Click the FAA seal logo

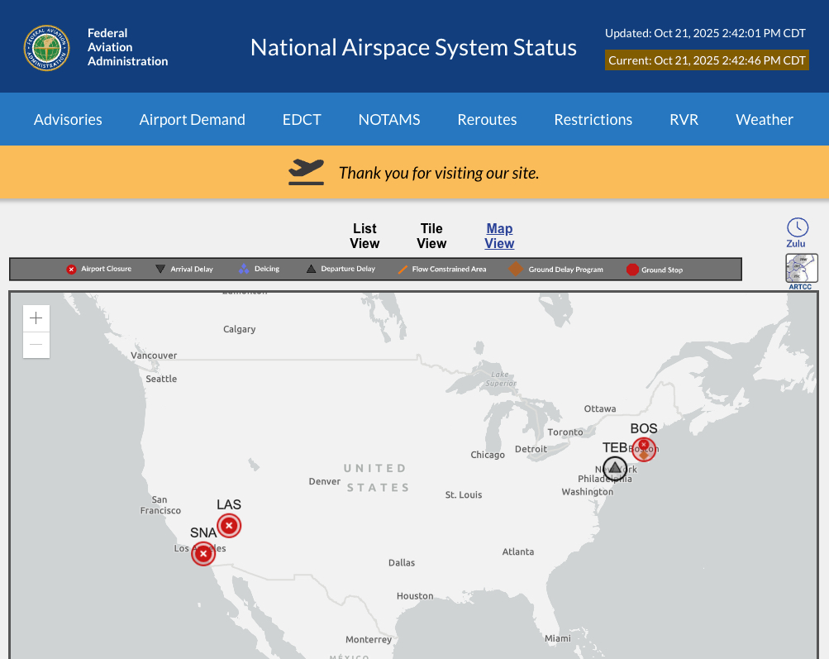[46, 48]
